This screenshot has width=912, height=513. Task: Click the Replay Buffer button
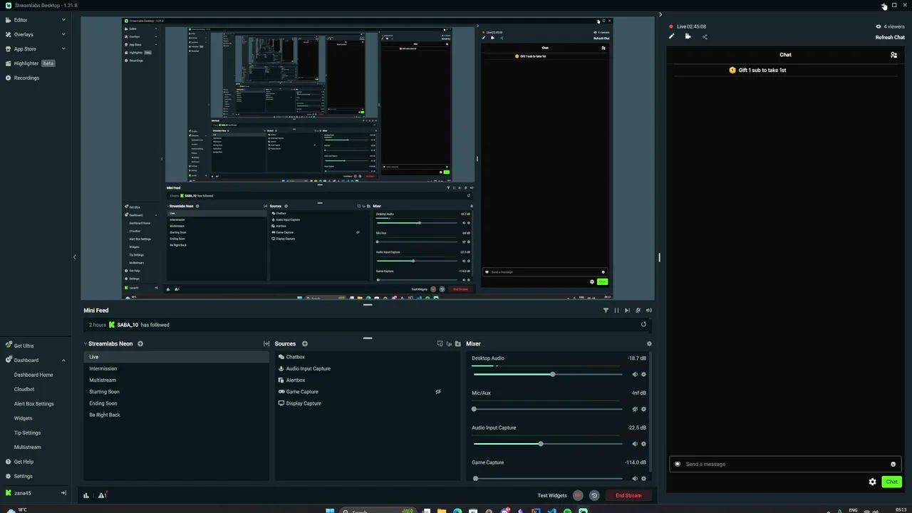click(x=594, y=496)
